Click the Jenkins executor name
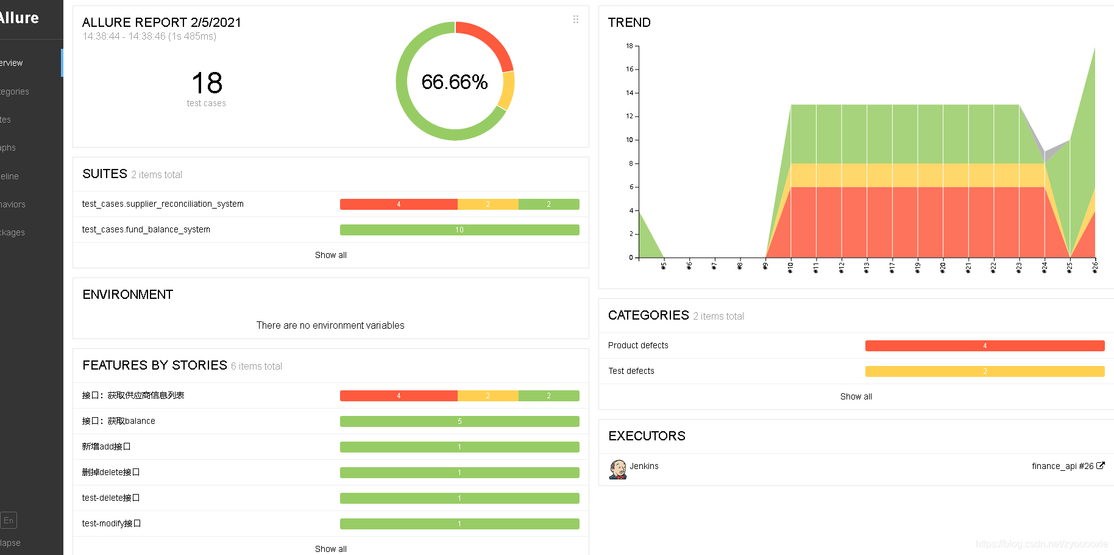 pyautogui.click(x=644, y=466)
